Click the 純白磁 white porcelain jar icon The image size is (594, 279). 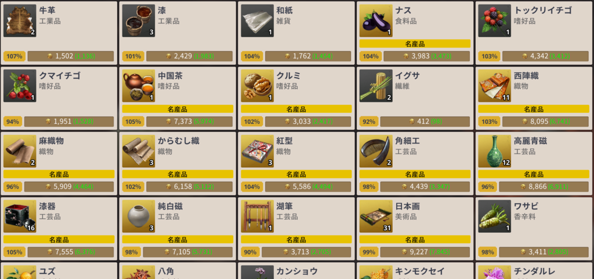(x=139, y=216)
